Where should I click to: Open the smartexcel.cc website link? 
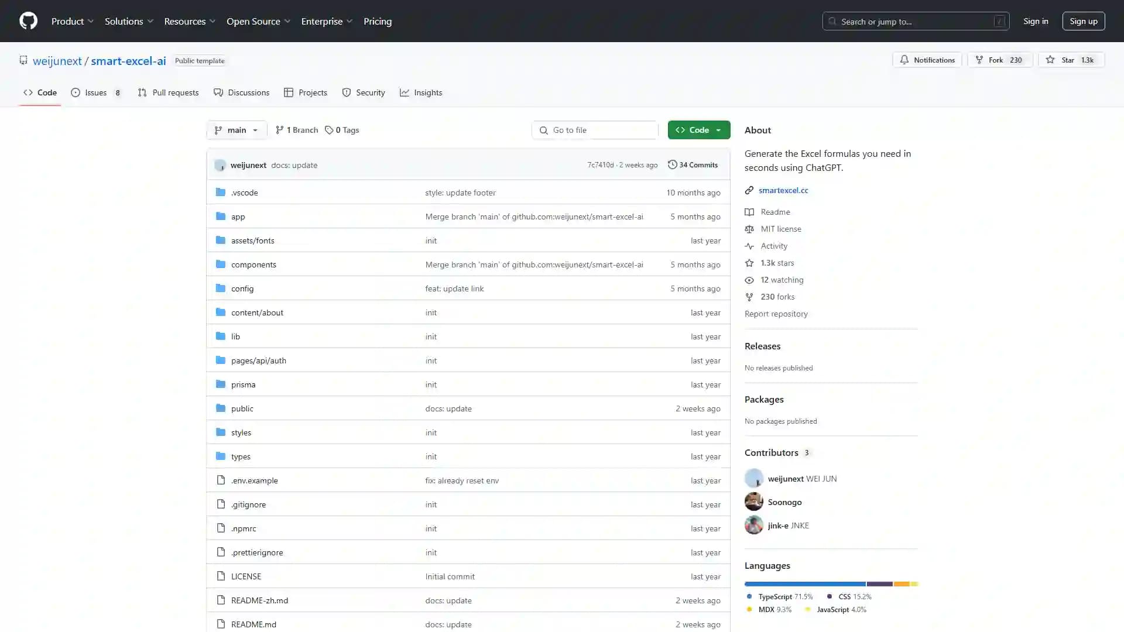pos(783,191)
